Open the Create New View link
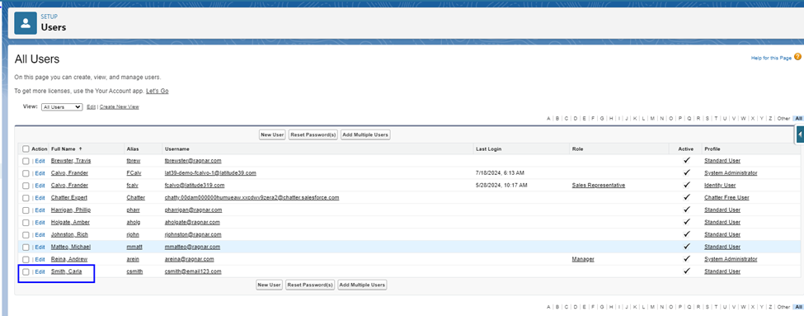804x316 pixels. (x=119, y=106)
